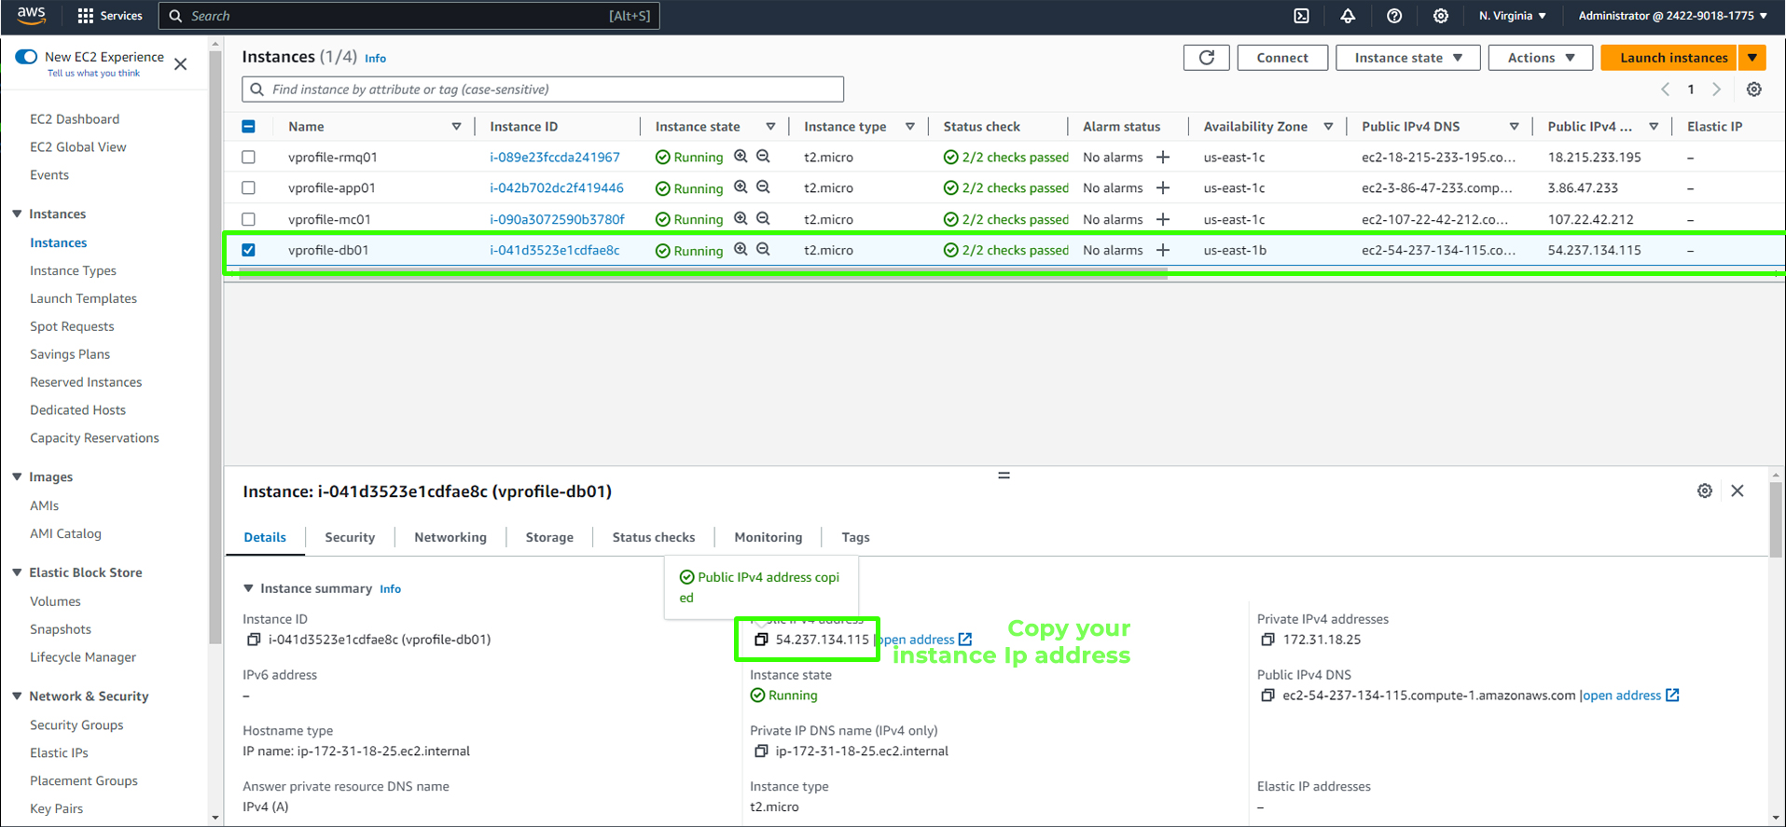The width and height of the screenshot is (1786, 827).
Task: Copy the instance ID in details
Action: (253, 640)
